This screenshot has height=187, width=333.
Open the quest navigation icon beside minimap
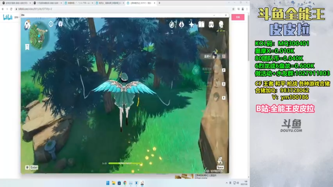pos(51,24)
